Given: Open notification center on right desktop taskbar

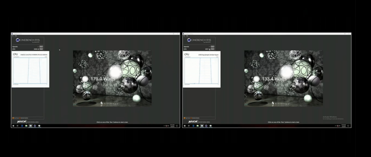Looking at the screenshot, I should [348, 126].
